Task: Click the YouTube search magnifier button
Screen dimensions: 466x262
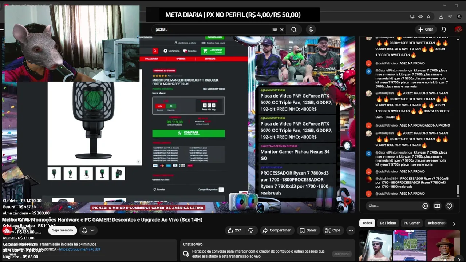Action: coord(294,29)
